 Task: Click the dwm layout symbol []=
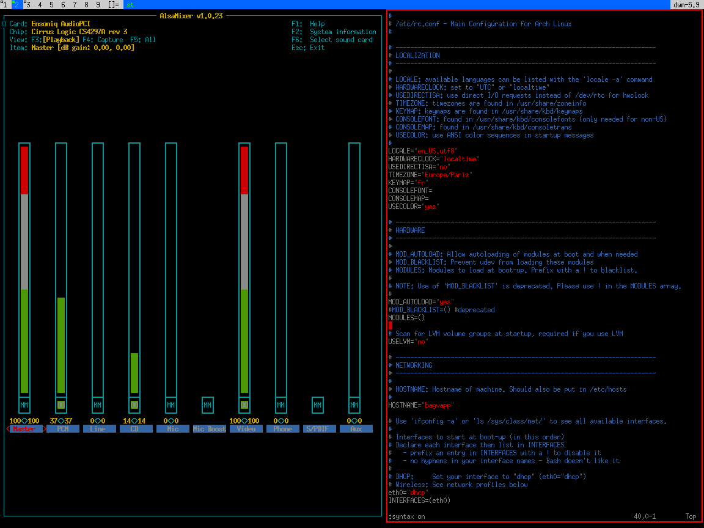click(113, 4)
